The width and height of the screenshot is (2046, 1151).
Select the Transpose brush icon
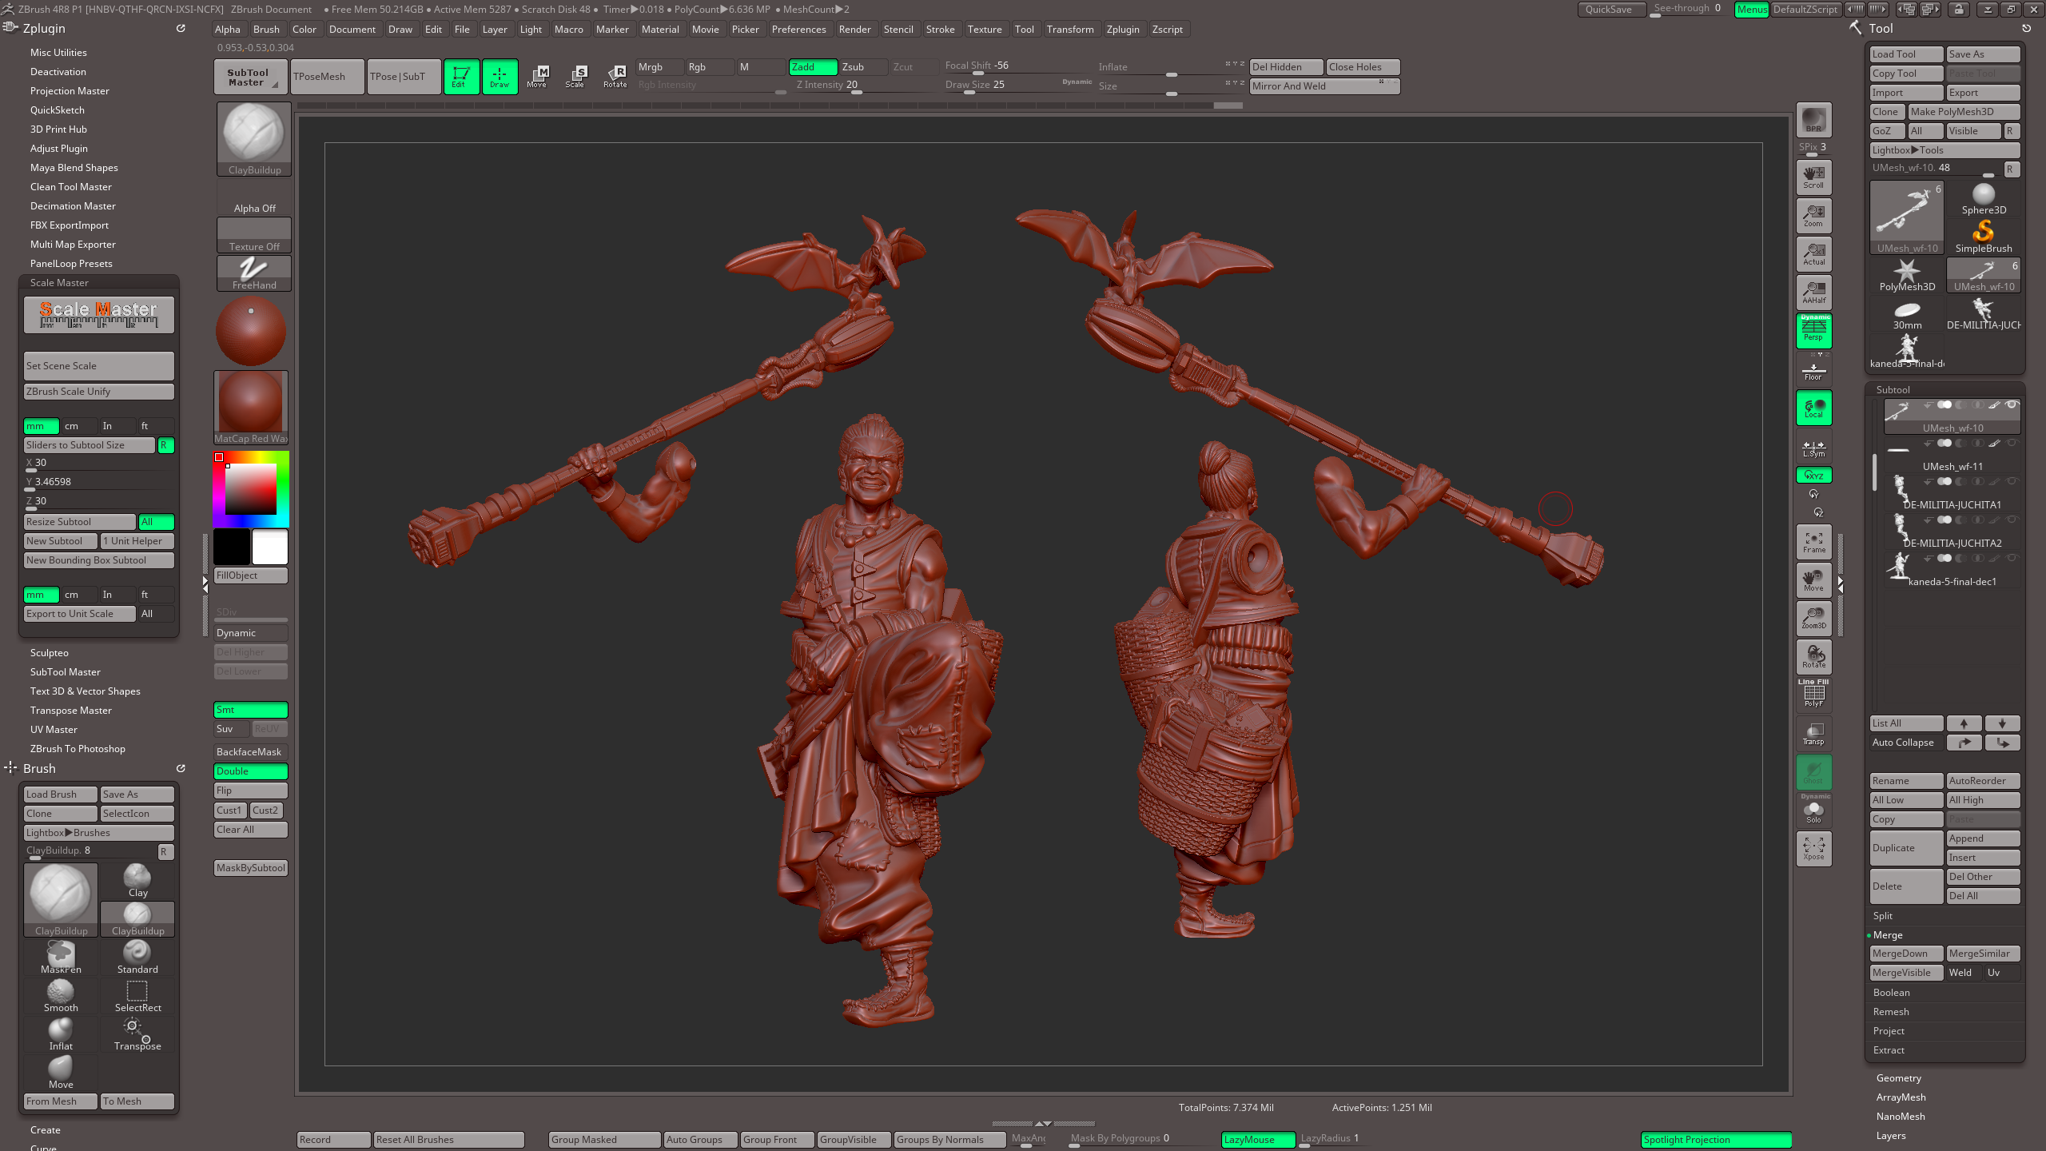(137, 1034)
